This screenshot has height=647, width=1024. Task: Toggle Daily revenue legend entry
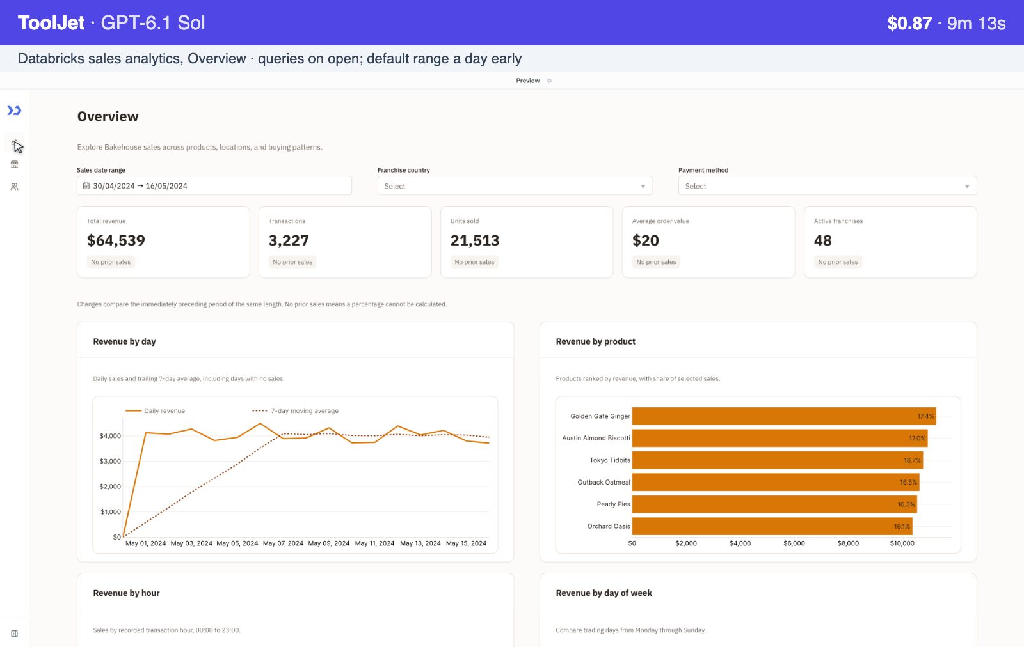(155, 411)
